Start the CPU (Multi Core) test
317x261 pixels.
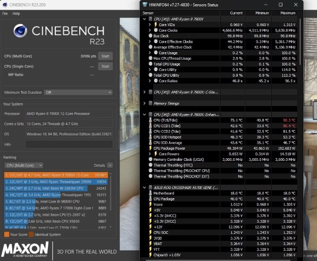[x=105, y=56]
